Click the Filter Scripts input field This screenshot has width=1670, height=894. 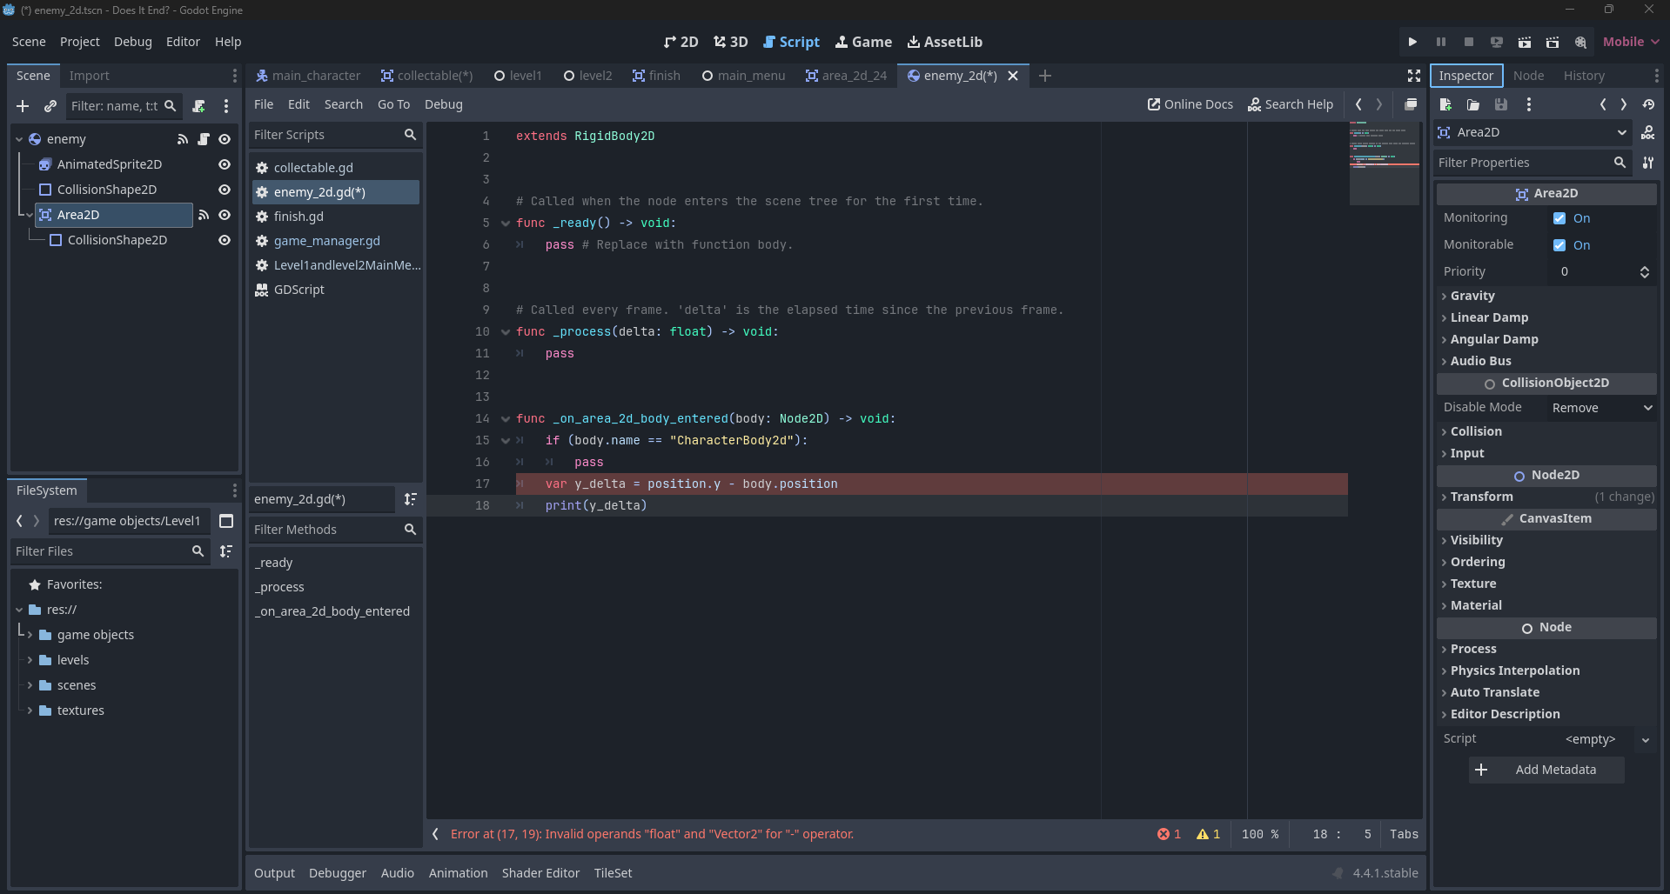coord(325,135)
